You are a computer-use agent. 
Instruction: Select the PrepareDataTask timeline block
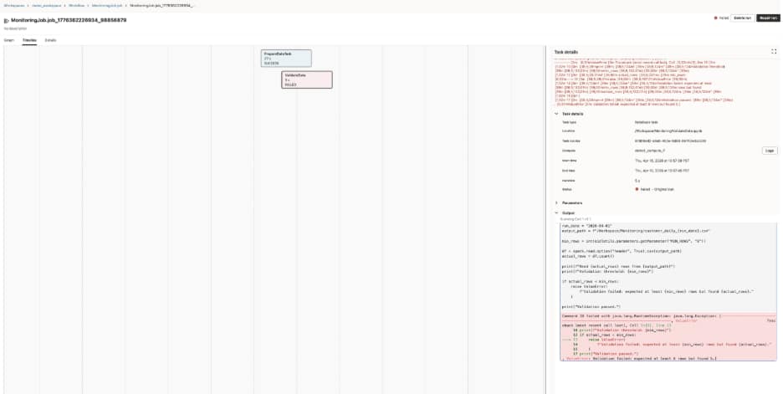pos(286,58)
